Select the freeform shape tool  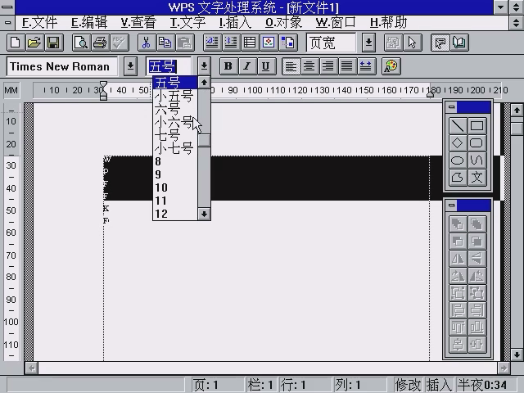click(458, 178)
